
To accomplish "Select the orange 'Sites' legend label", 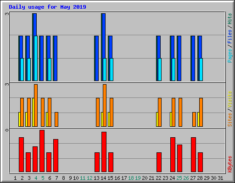I will click(x=229, y=120).
